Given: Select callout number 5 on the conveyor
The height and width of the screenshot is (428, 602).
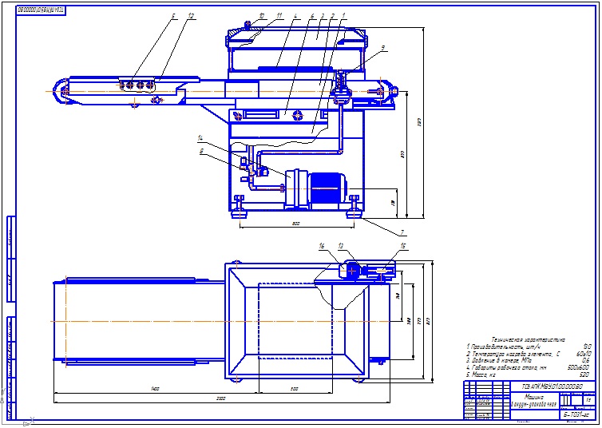Looking at the screenshot, I should 173,16.
